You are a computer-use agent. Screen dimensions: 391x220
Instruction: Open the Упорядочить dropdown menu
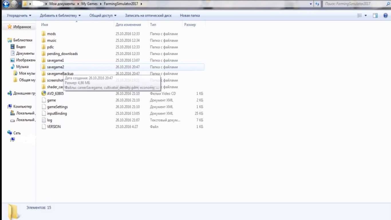pos(19,15)
